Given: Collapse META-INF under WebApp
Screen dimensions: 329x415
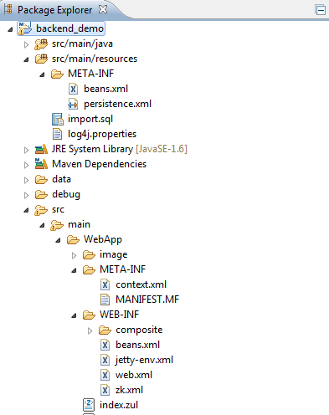Looking at the screenshot, I should 74,270.
